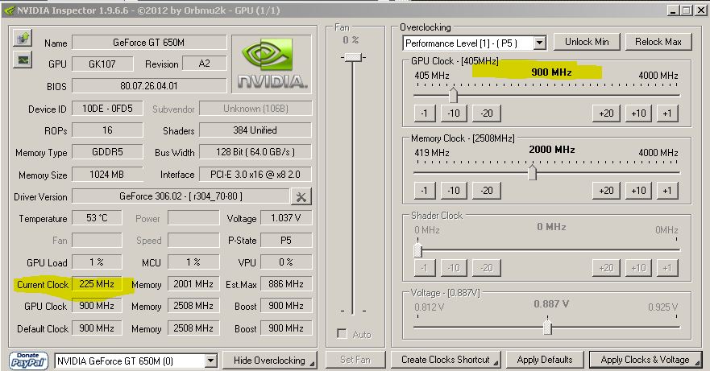Click the P-State value P5
Screen dimensions: 710x371
click(286, 241)
